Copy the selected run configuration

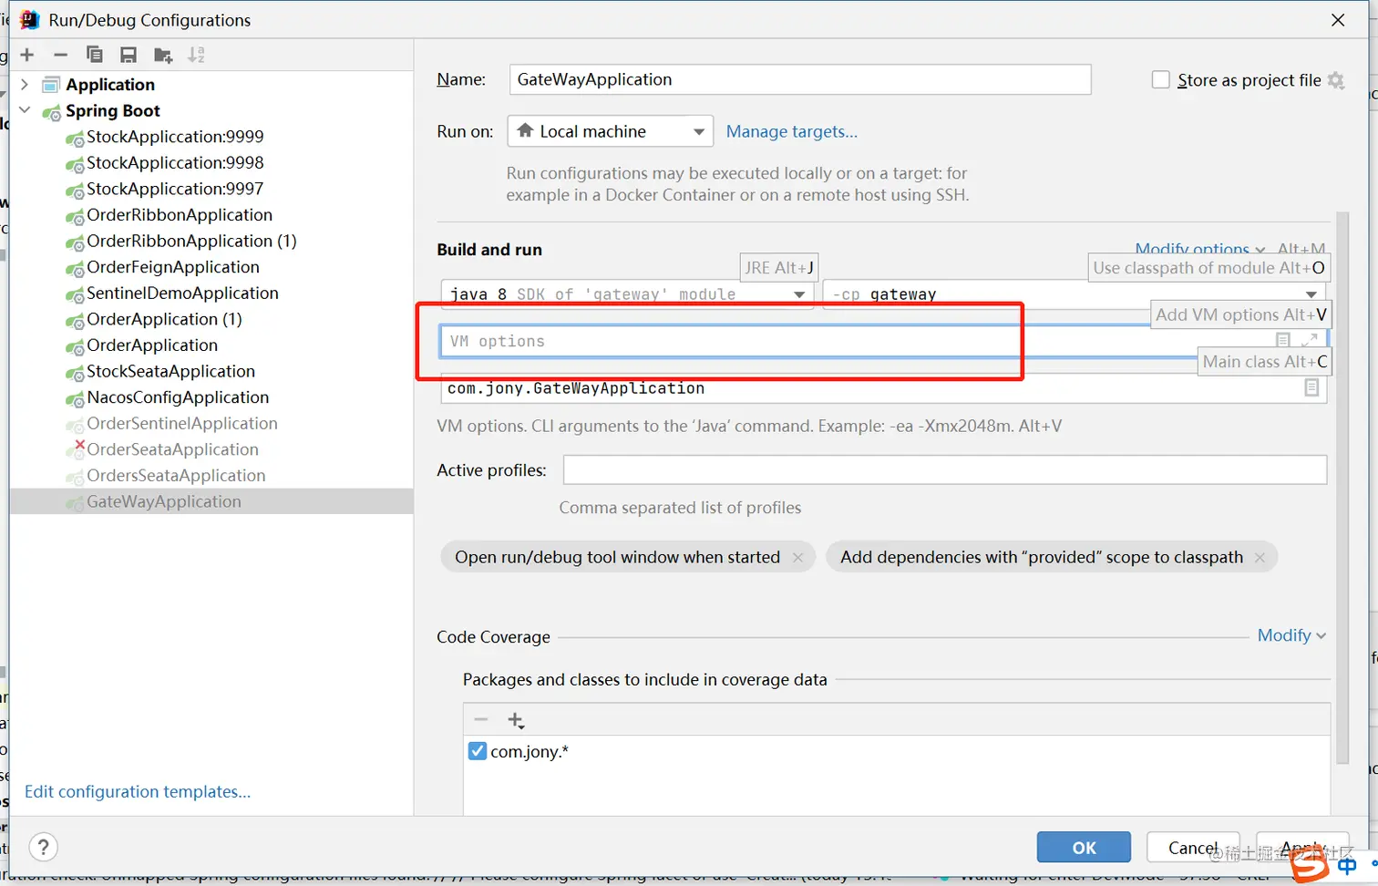tap(94, 55)
